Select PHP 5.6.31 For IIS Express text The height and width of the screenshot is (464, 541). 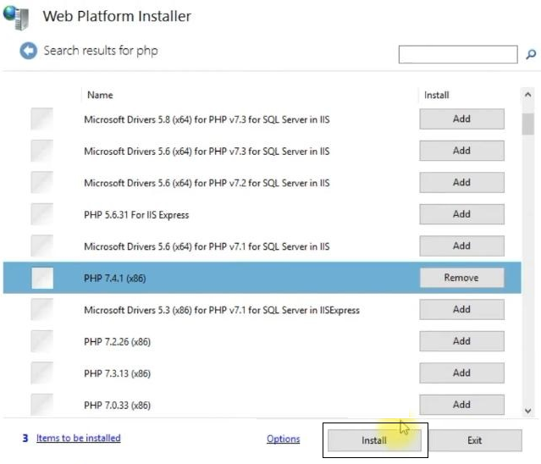pos(136,215)
